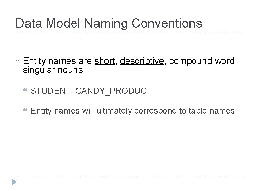Click the dashed line beneath the title
This screenshot has height=191, width=255.
[127, 32]
